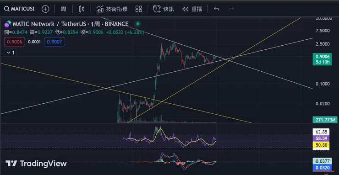Open the MATICUSD symbol search box
339x175 pixels.
pos(19,9)
